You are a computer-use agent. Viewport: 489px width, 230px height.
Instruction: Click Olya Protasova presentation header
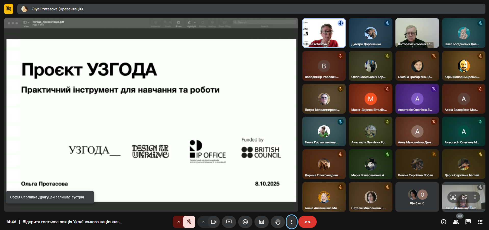pos(57,9)
